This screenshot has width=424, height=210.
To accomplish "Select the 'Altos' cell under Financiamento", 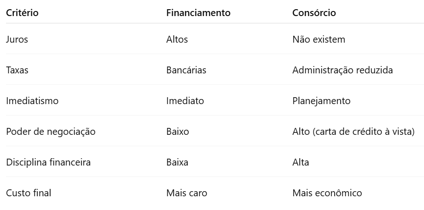I will tap(177, 39).
